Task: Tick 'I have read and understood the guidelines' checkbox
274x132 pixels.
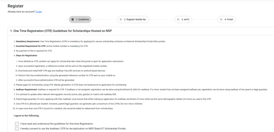Action: coord(17,124)
